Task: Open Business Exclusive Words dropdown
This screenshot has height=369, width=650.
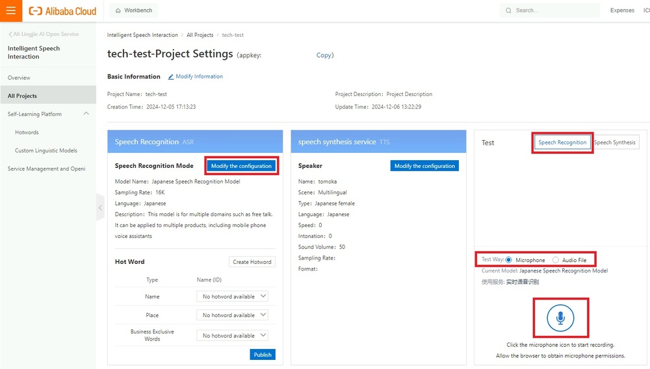Action: coord(232,335)
